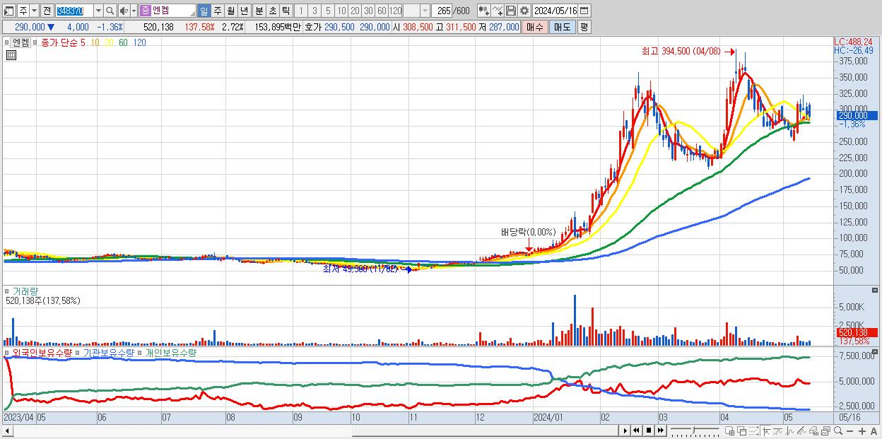This screenshot has width=882, height=439.
Task: Click the rewind button in chart replay
Action: click(636, 431)
